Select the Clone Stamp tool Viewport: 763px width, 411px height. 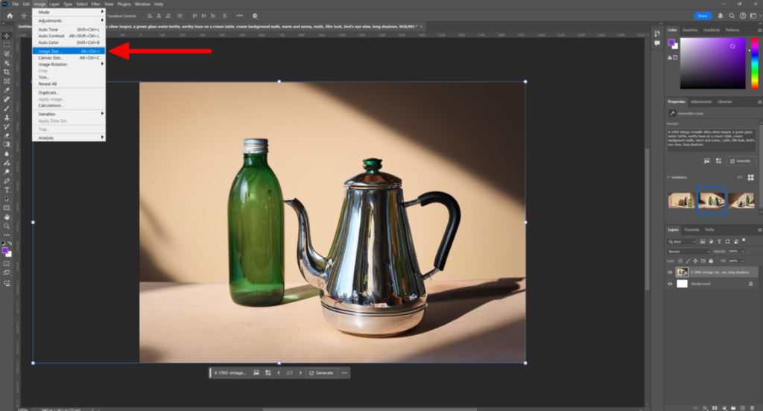[7, 118]
